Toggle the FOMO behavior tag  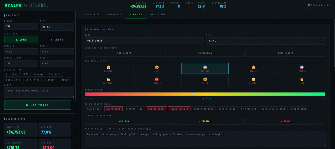pyautogui.click(x=25, y=74)
